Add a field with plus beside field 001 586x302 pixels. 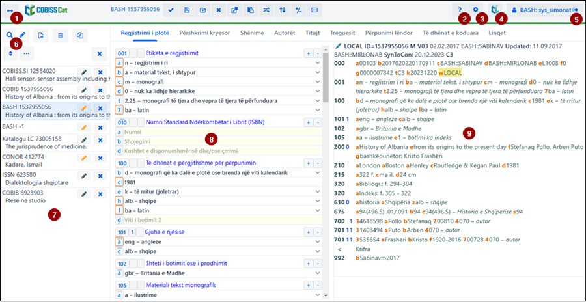309,53
